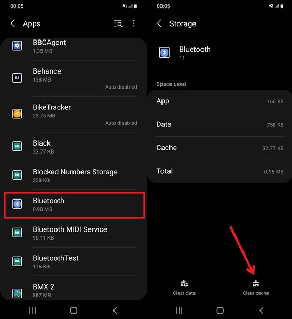
Task: Tap the Cache 32.77 KB row
Action: tap(220, 148)
